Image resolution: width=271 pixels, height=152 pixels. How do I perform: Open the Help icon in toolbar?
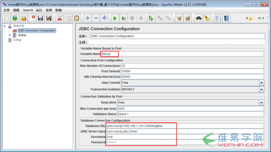pyautogui.click(x=227, y=18)
